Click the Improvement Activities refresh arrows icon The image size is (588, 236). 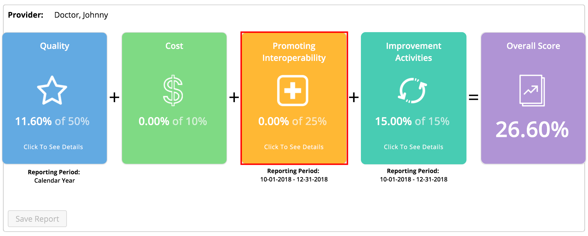click(x=413, y=90)
